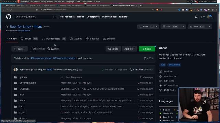Show the commit status checkmark details
The width and height of the screenshot is (220, 123).
click(x=103, y=70)
